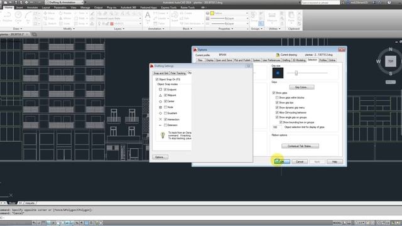Click the ViewCube TOP face
The height and width of the screenshot is (226, 402).
point(391,62)
